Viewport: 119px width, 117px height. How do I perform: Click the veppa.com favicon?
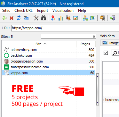[x=6, y=73]
